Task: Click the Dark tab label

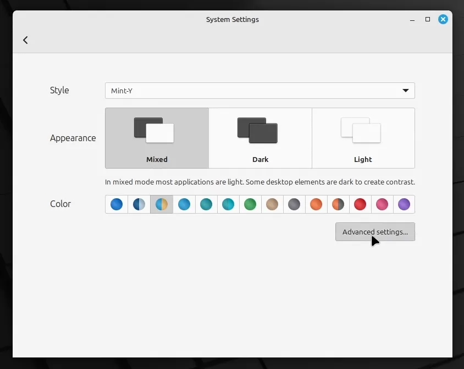Action: coord(260,159)
